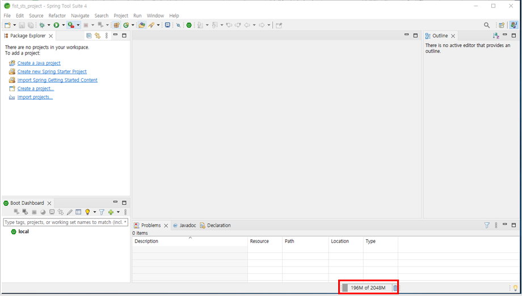
Task: Click the green plus icon in Boot Dashboard
Action: tap(111, 212)
